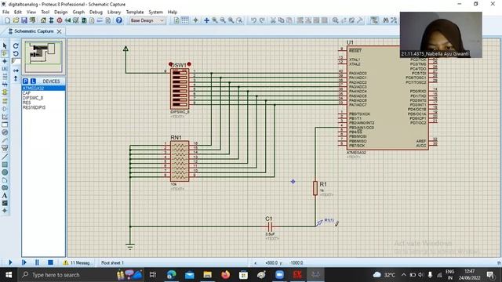Image resolution: width=502 pixels, height=282 pixels.
Task: Select the Junction Dot Mode tool
Action: pos(5,61)
